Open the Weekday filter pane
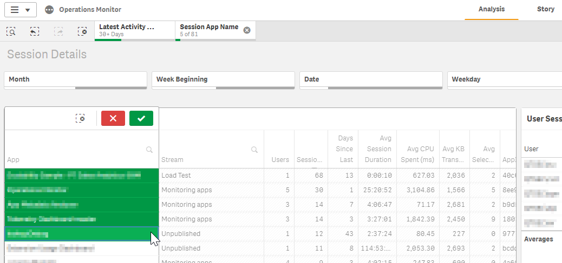562x263 pixels. pyautogui.click(x=505, y=80)
